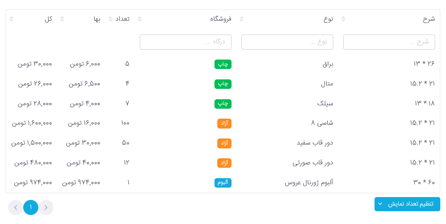446x224 pixels.
Task: Click the آزاد badge in دور قاب صورتی row
Action: pos(224,163)
